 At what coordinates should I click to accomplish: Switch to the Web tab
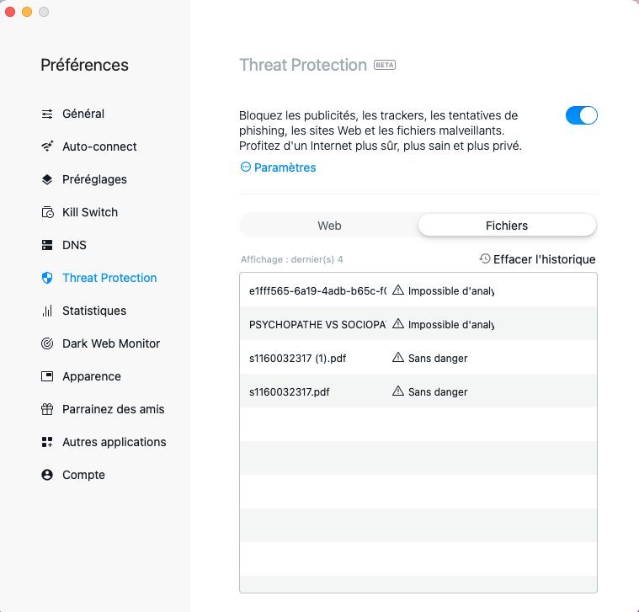click(x=329, y=226)
